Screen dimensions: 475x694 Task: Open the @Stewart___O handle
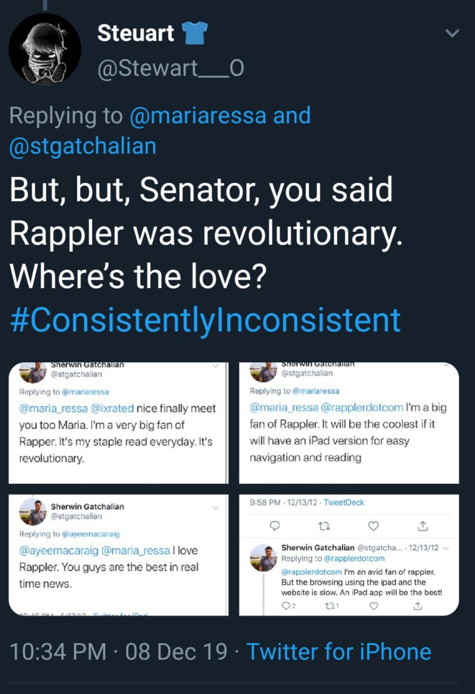pos(171,68)
